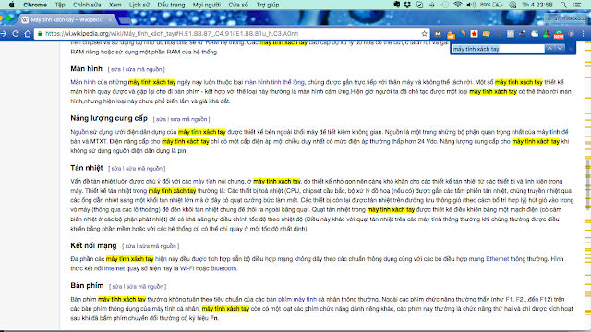Viewport: 591px width, 332px height.
Task: Open the 'máy tính' link in Tản nhiệt paragraph
Action: (x=205, y=182)
